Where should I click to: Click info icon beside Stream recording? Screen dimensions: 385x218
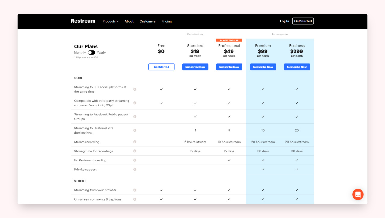click(x=135, y=142)
